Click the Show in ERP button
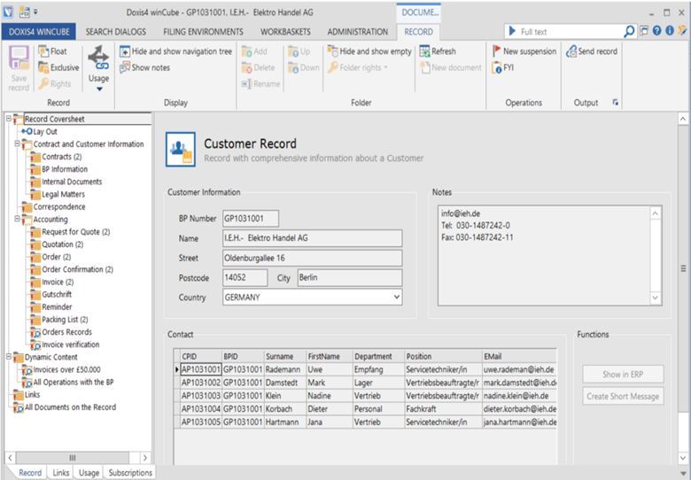The width and height of the screenshot is (691, 480). [623, 375]
